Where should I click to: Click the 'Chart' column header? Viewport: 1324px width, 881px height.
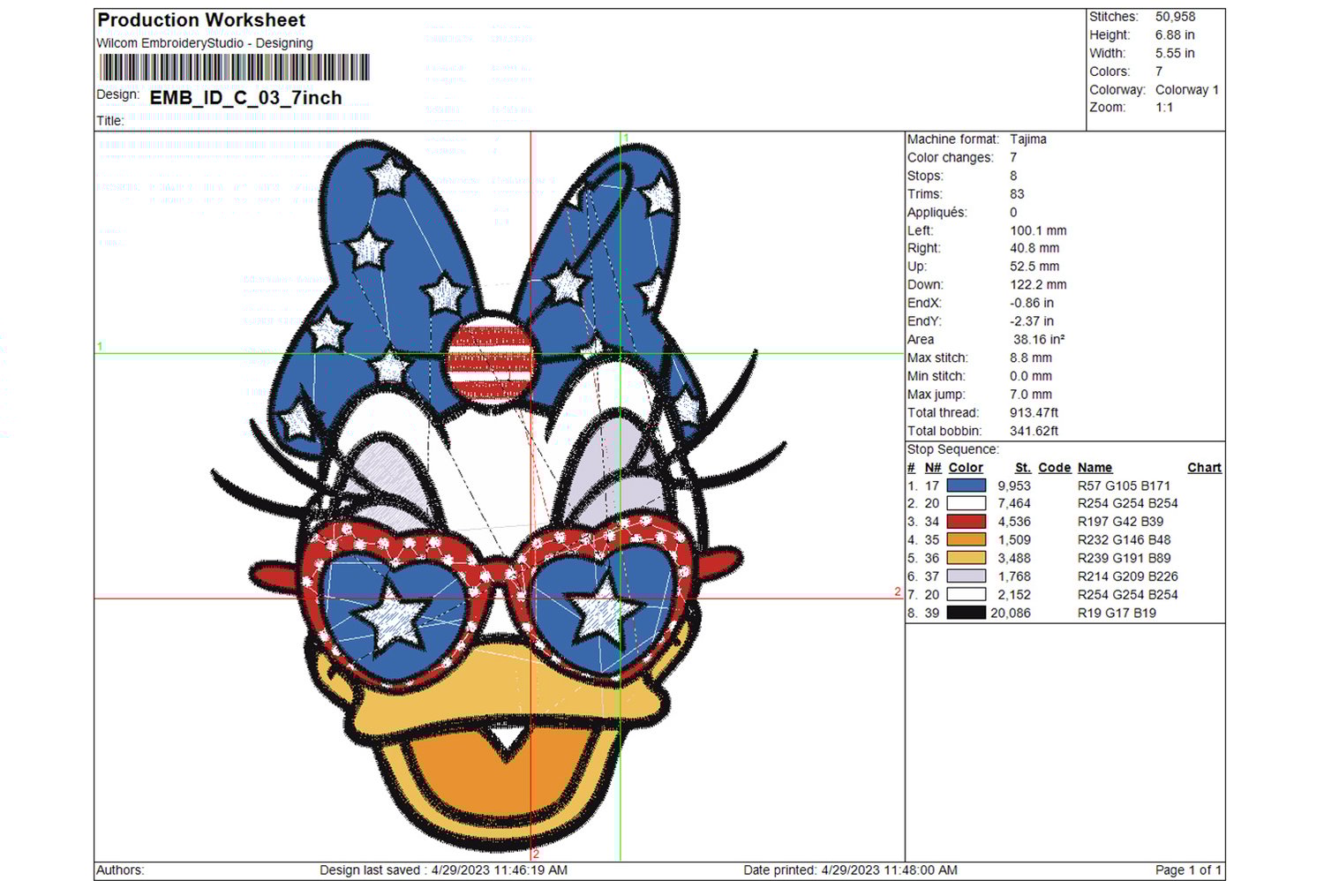[x=1205, y=468]
